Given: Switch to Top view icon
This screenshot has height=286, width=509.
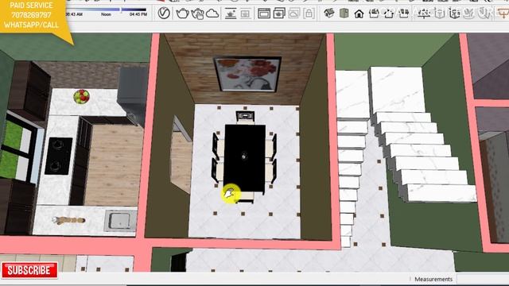Looking at the screenshot, I should pos(344,14).
